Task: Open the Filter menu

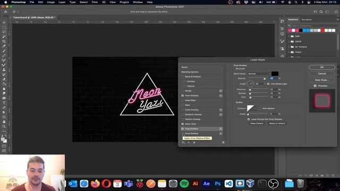Action: pyautogui.click(x=95, y=2)
